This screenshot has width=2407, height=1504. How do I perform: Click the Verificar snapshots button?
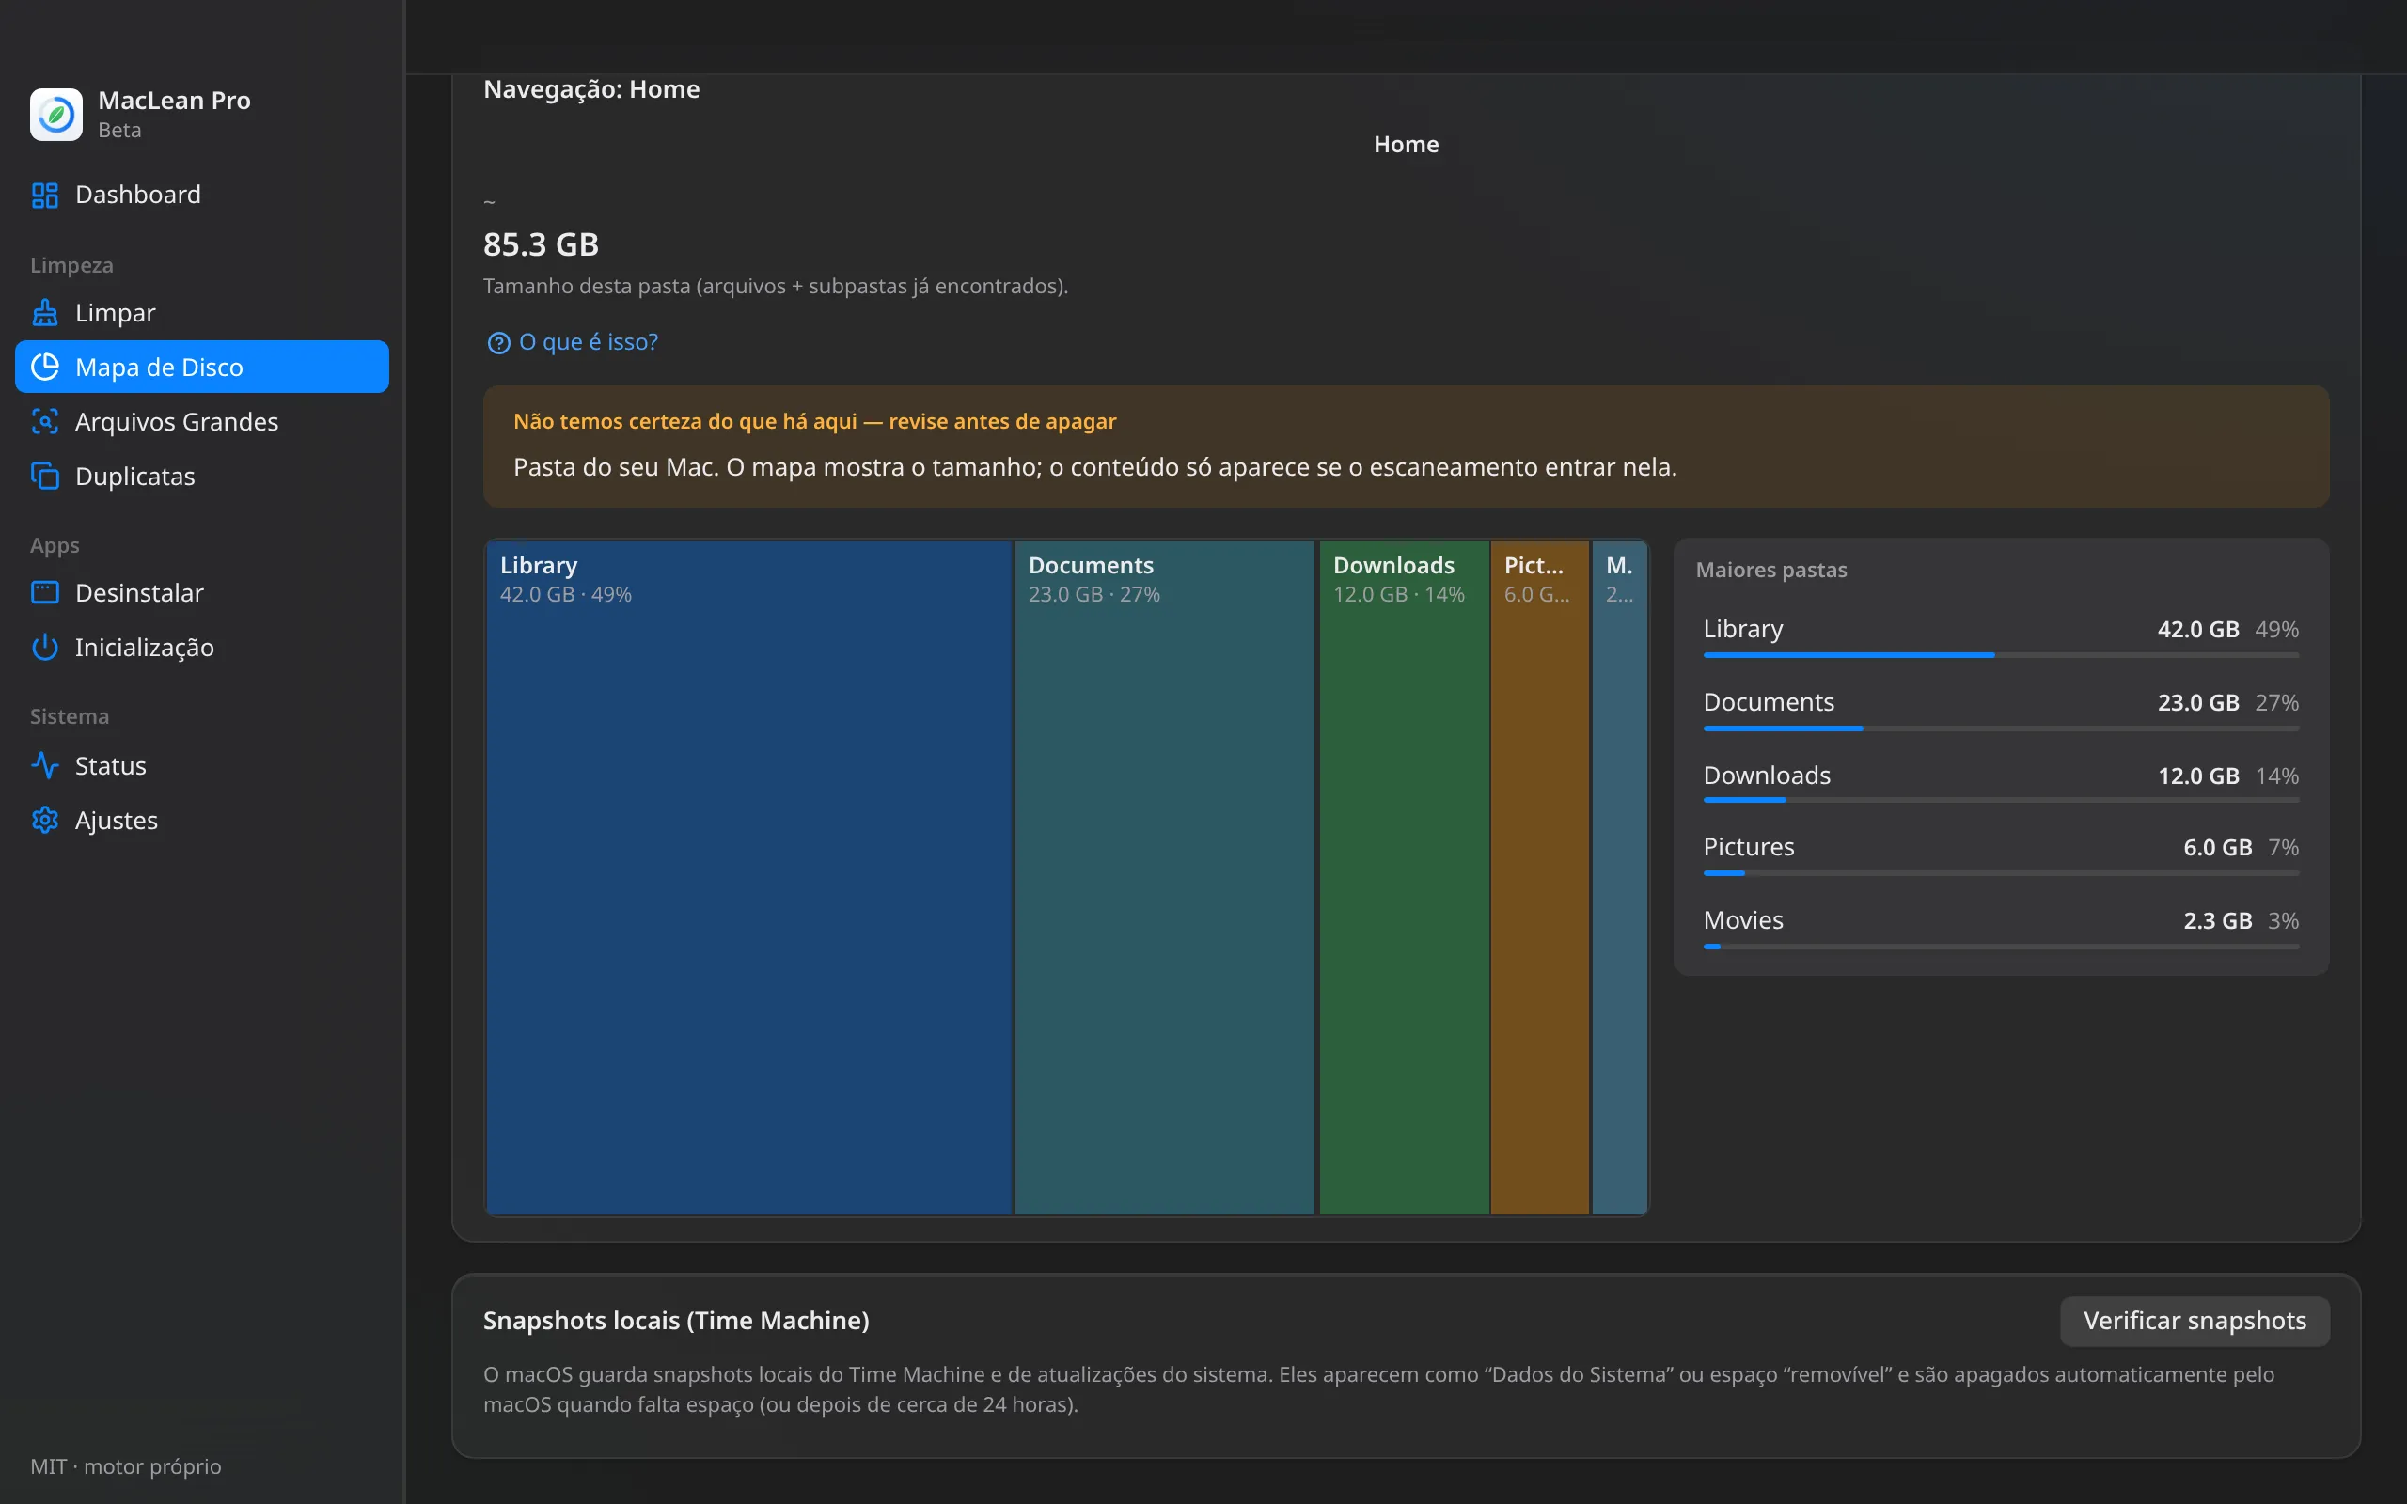point(2195,1321)
